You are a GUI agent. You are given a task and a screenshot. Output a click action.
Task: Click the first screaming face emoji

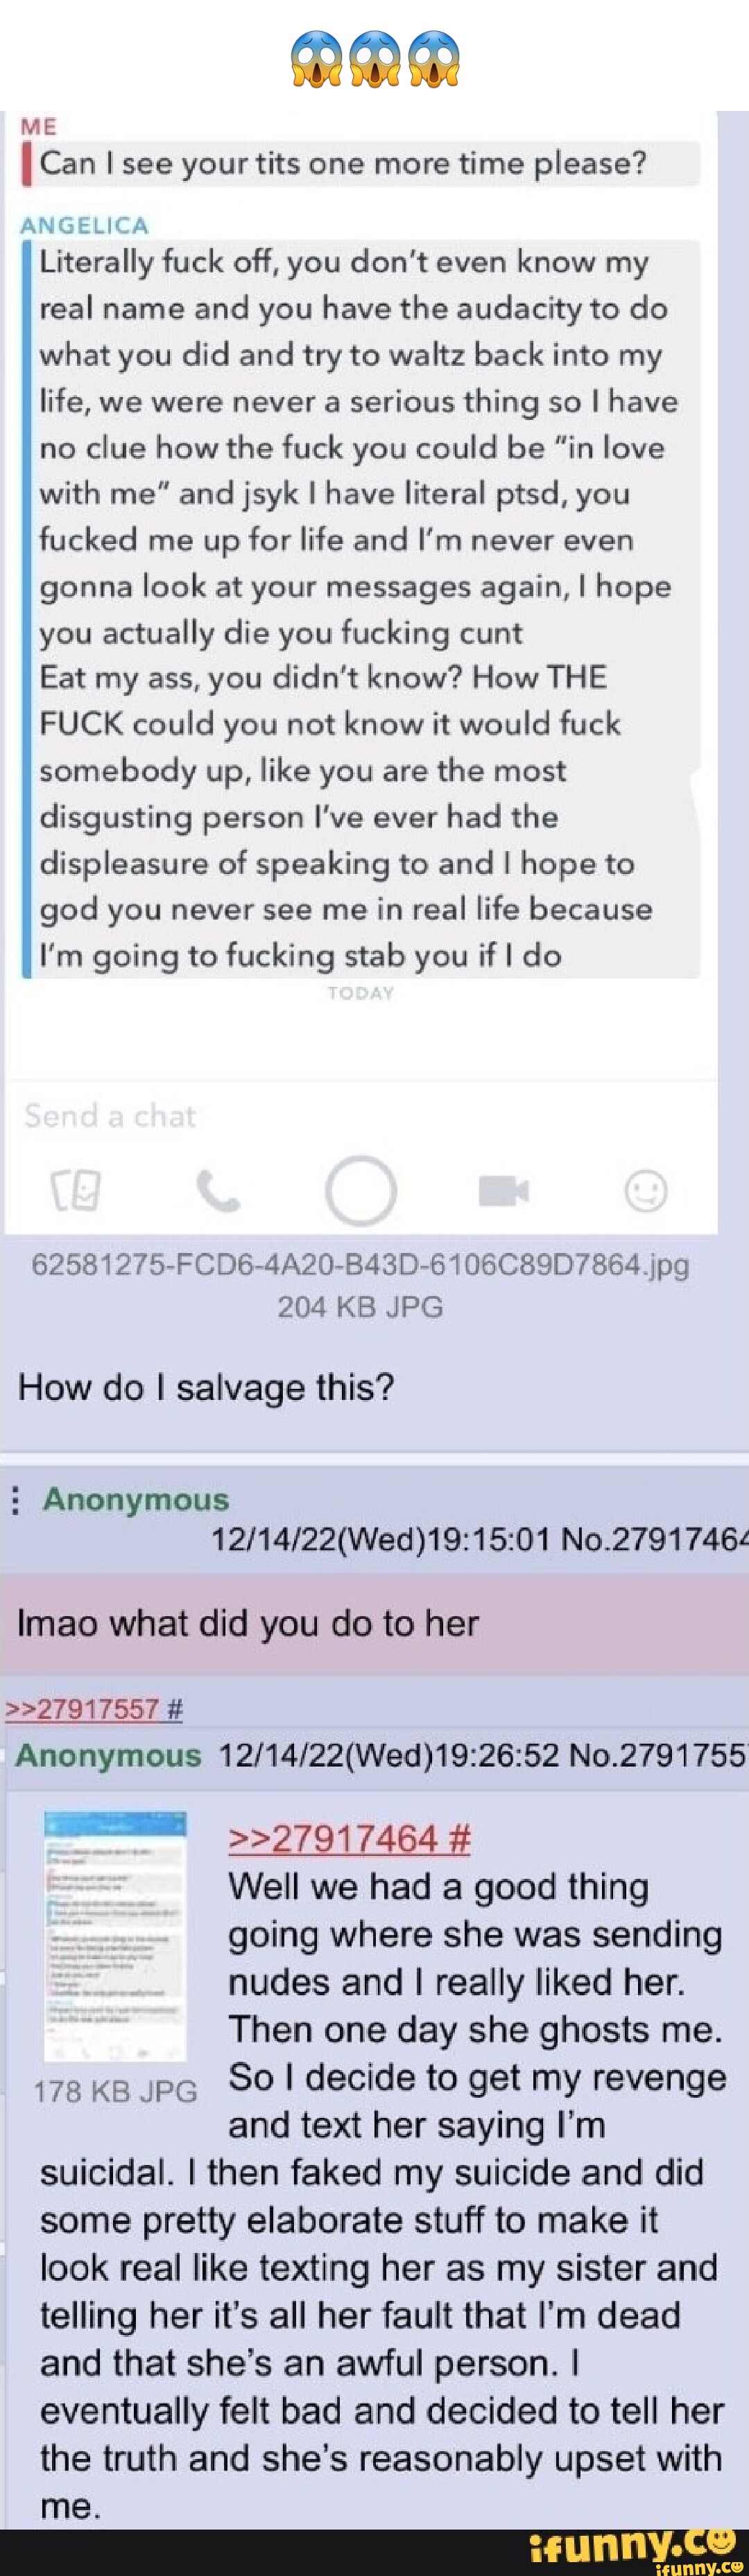coord(318,58)
